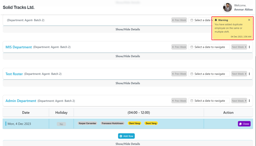Click calendar icon in Test Roster date field
Viewport: 256px width, 146px height.
coord(192,74)
